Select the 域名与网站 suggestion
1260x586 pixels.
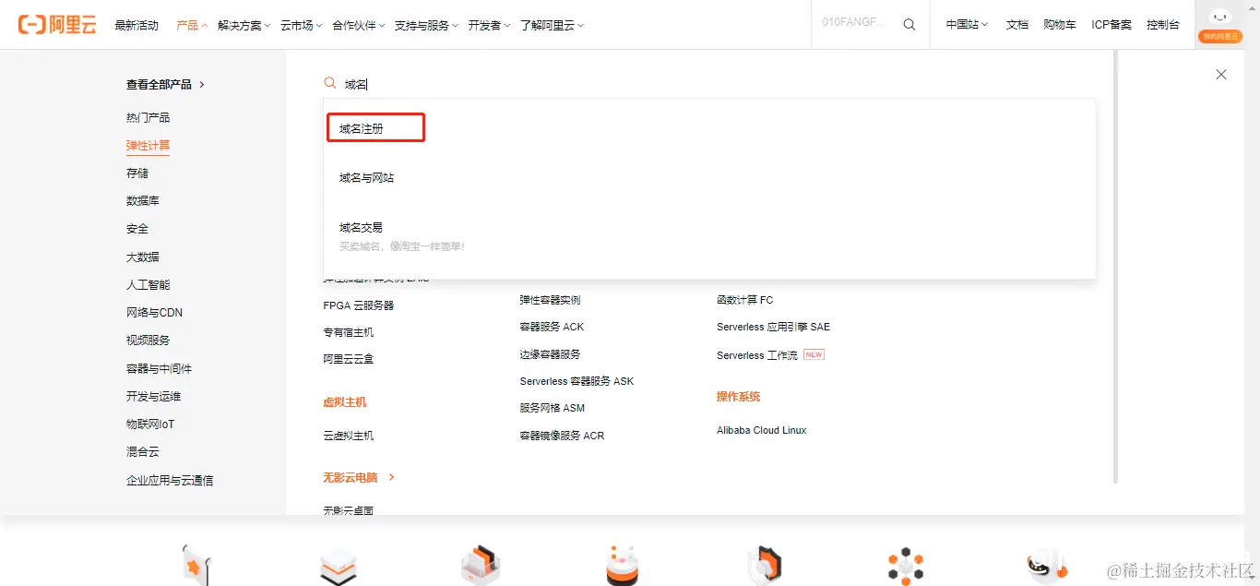(366, 177)
